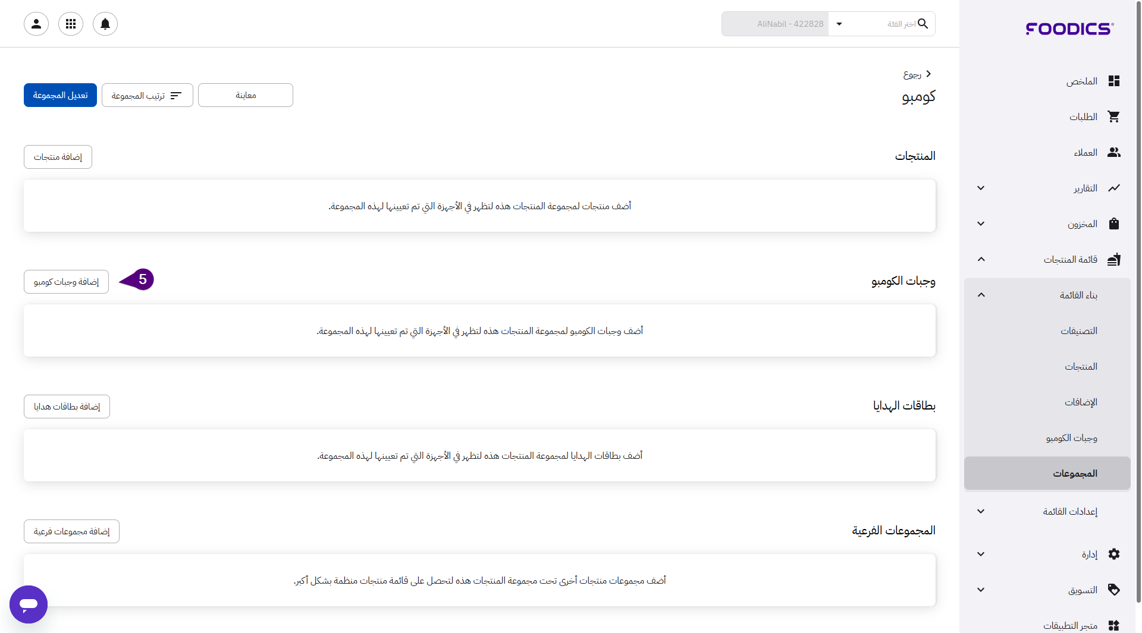
Task: Click إضافة وجبات كومبو button
Action: 66,282
